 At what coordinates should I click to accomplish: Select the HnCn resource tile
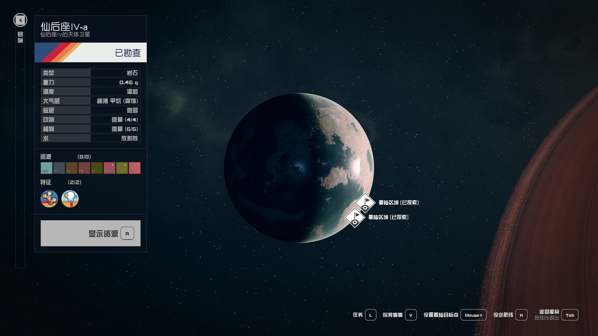109,168
